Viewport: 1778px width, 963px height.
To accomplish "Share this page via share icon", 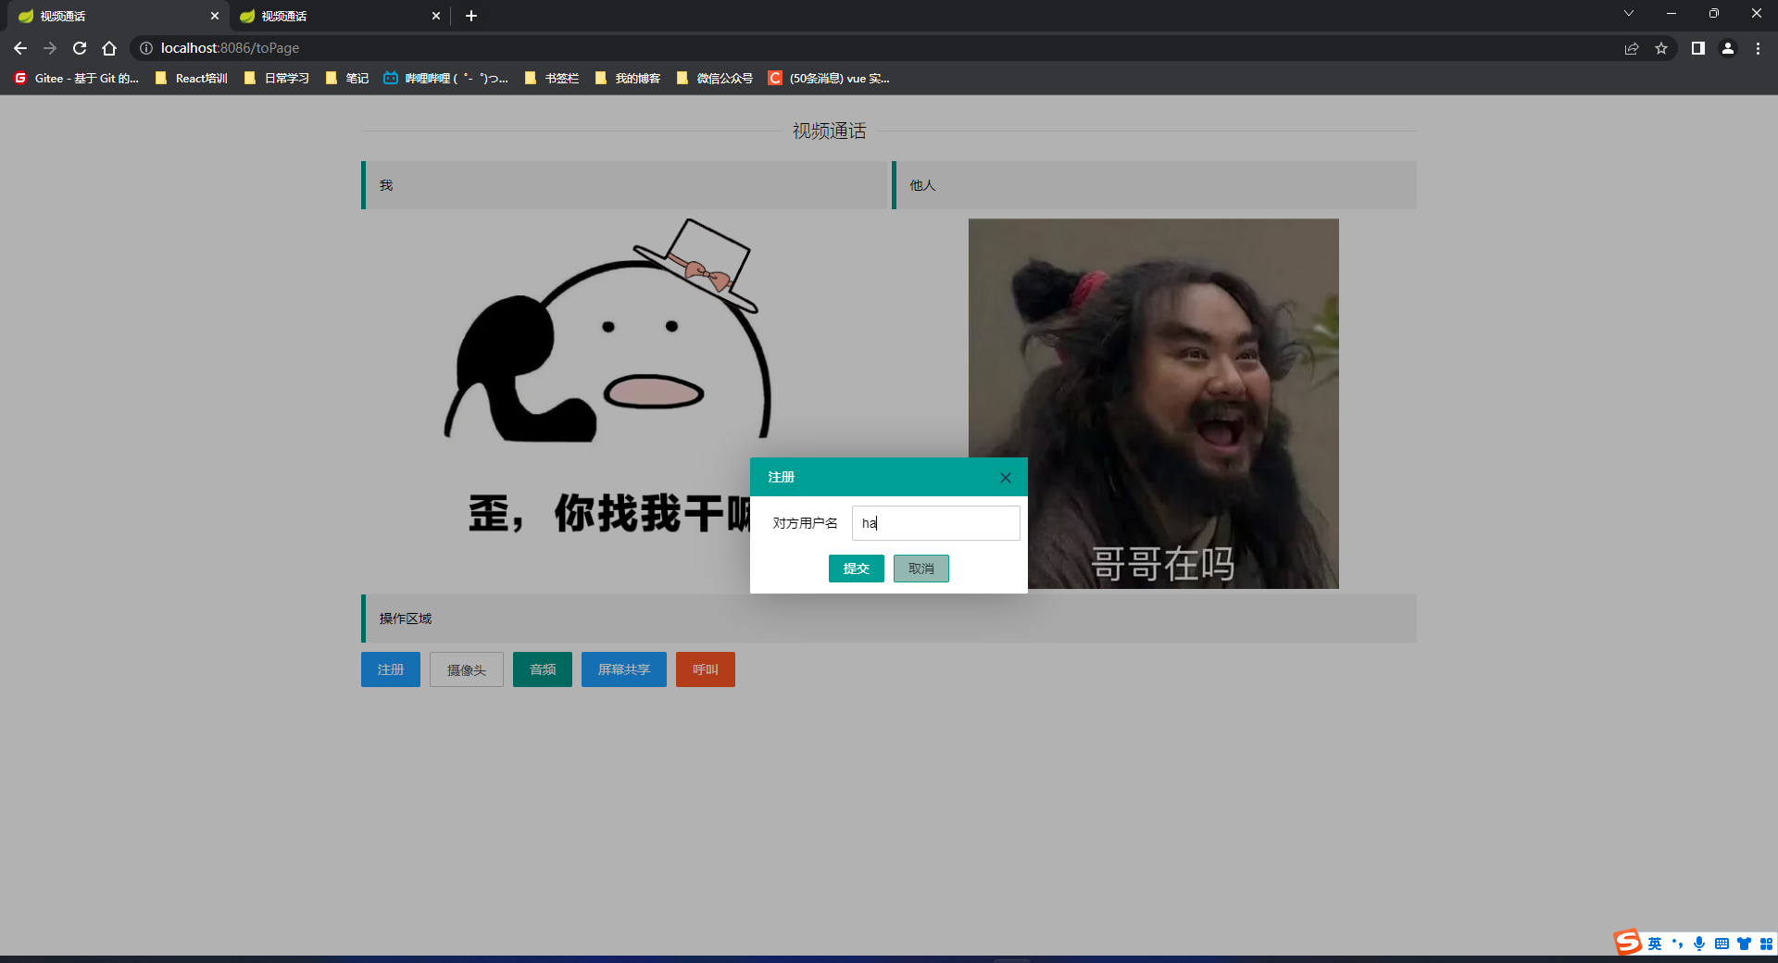I will click(x=1632, y=48).
